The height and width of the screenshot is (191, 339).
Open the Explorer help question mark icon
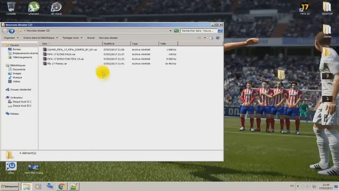218,38
